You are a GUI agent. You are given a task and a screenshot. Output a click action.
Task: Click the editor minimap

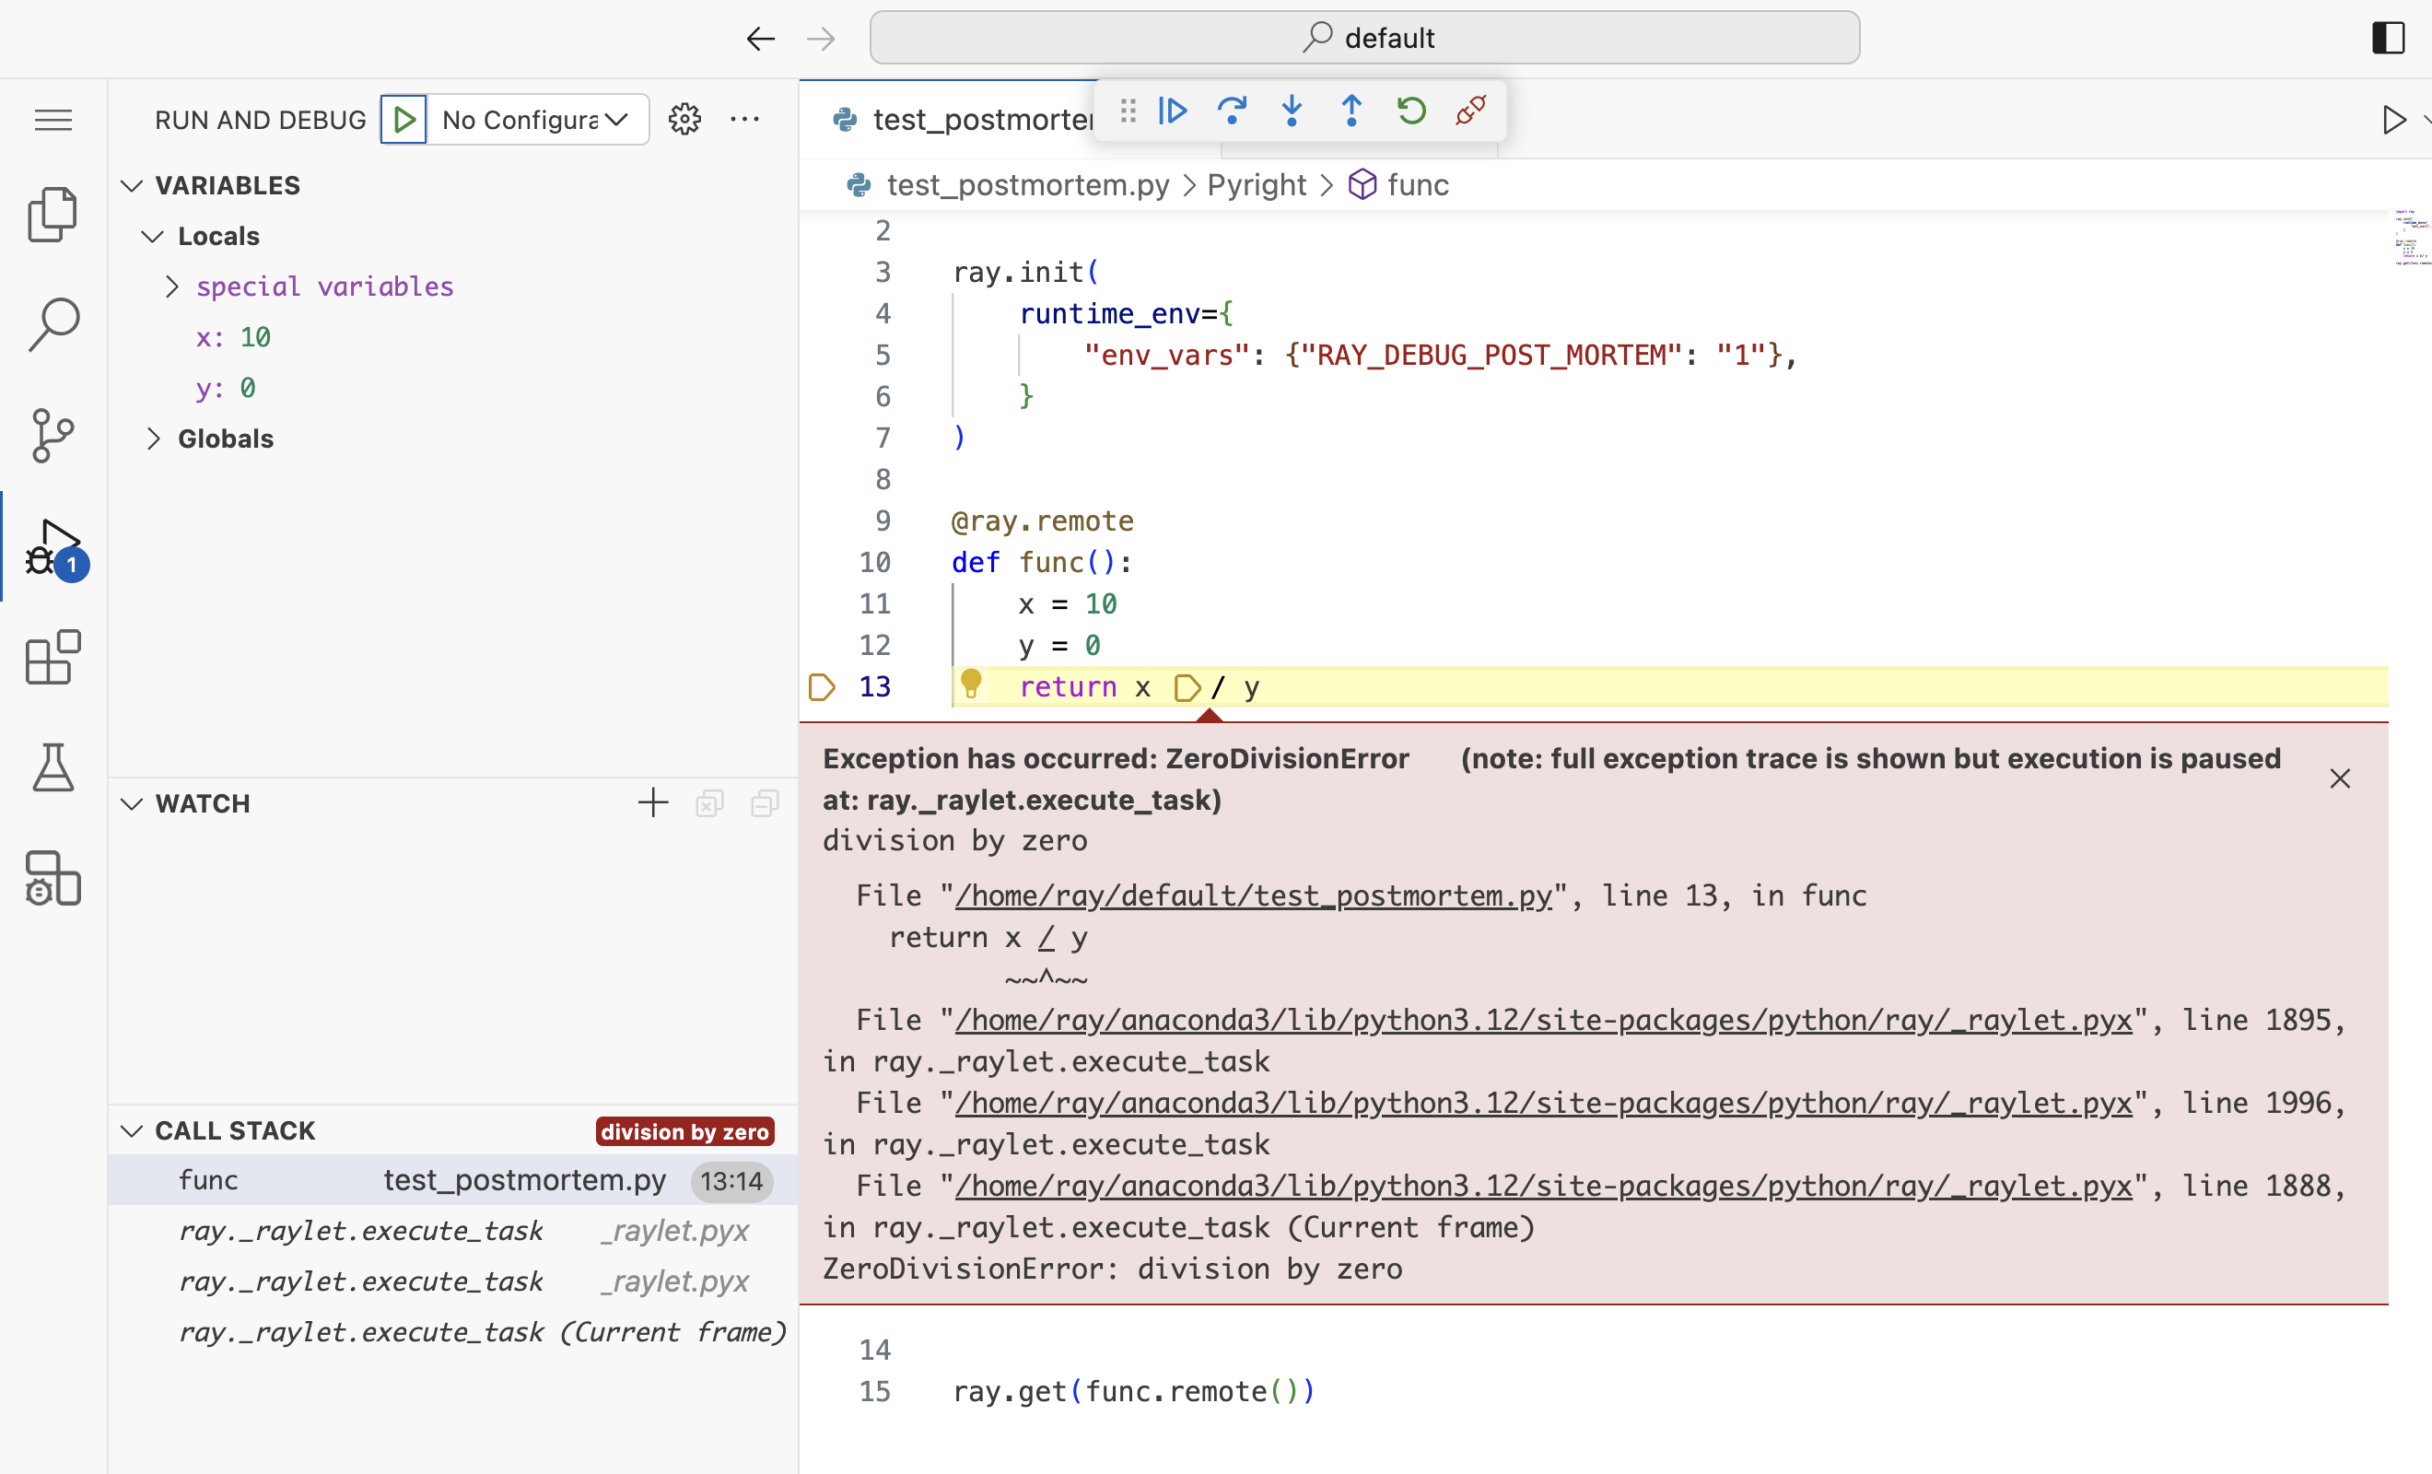(2408, 237)
